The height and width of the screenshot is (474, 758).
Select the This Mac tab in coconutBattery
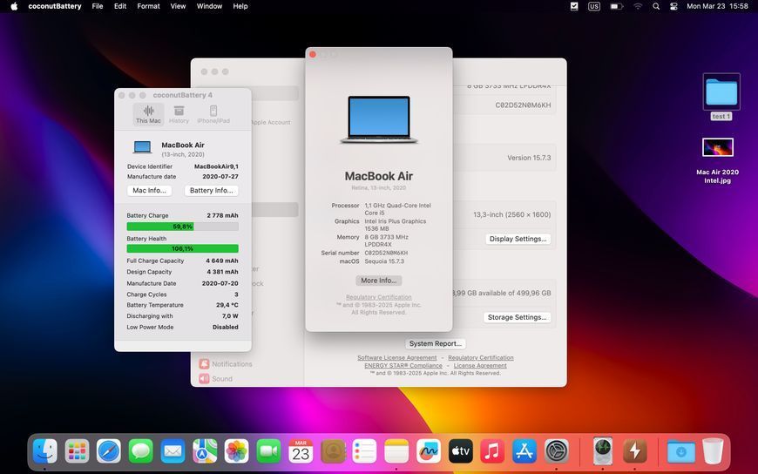[x=148, y=115]
